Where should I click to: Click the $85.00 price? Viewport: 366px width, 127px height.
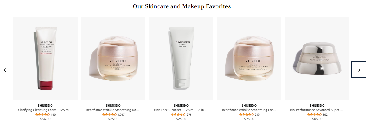click(x=317, y=119)
